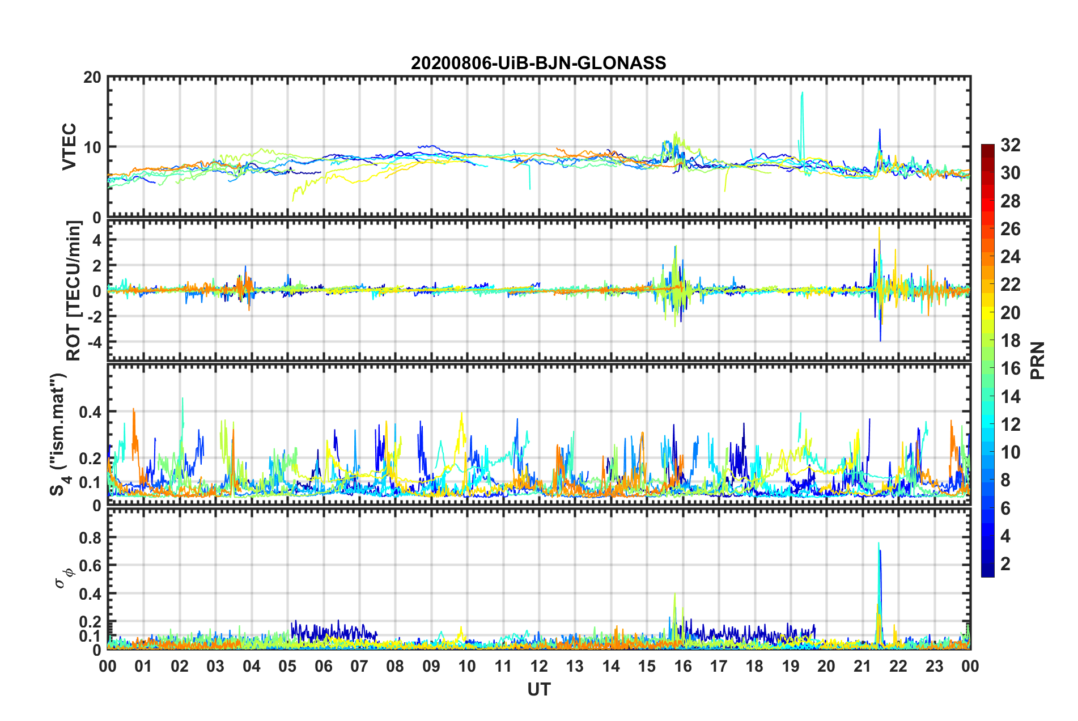This screenshot has height=721, width=1078.
Task: Click UT axis tick label 09
Action: click(431, 666)
